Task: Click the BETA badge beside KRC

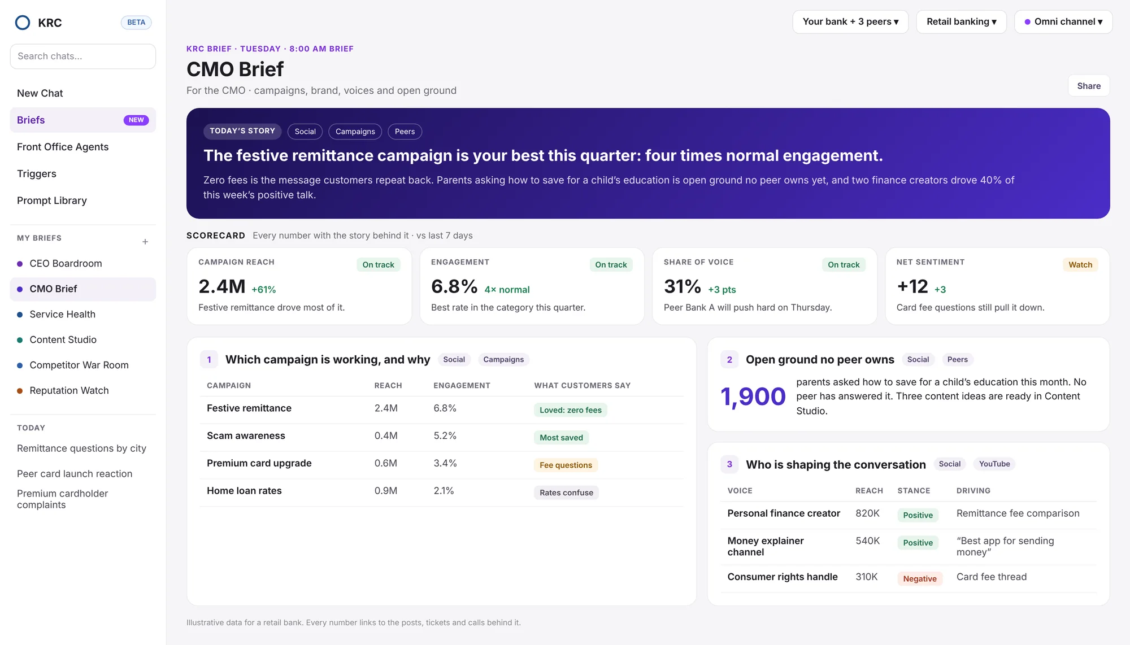Action: [136, 23]
